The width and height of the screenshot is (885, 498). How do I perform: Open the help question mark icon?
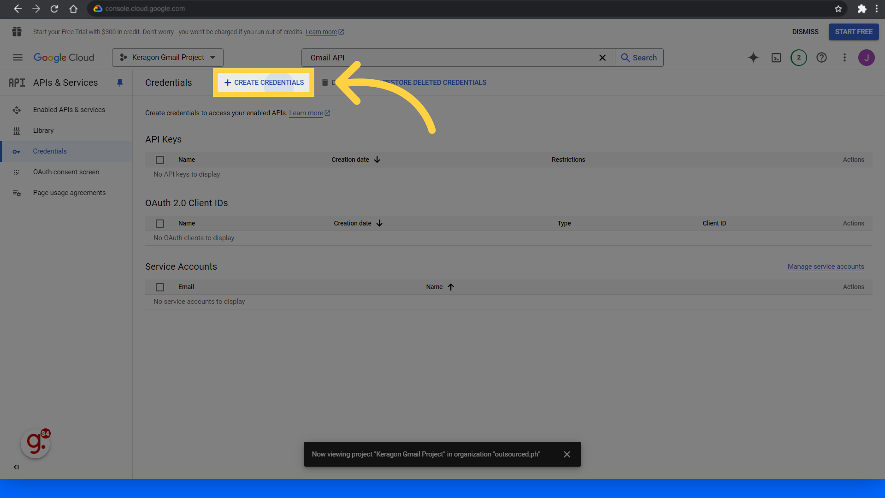tap(821, 58)
